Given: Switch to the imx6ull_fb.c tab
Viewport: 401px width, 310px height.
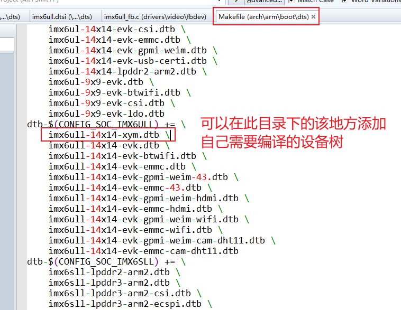Looking at the screenshot, I should 155,17.
